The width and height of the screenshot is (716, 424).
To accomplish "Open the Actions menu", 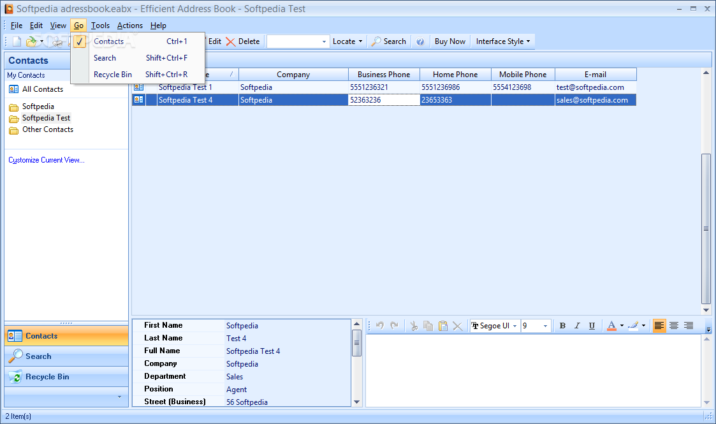I will click(x=129, y=26).
